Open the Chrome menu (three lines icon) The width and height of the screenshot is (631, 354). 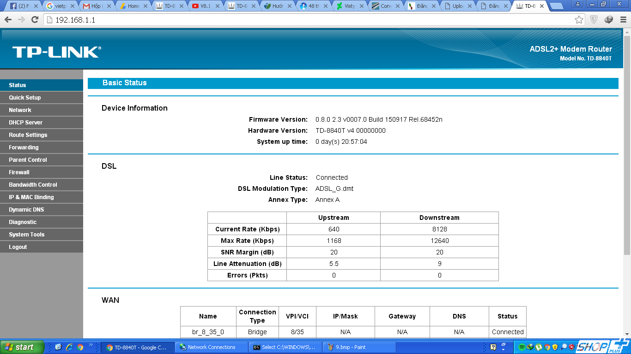coord(623,20)
